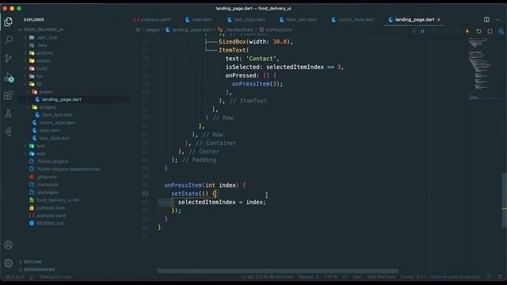Stop the debug session red square
Image resolution: width=507 pixels, height=285 pixels.
(490, 32)
